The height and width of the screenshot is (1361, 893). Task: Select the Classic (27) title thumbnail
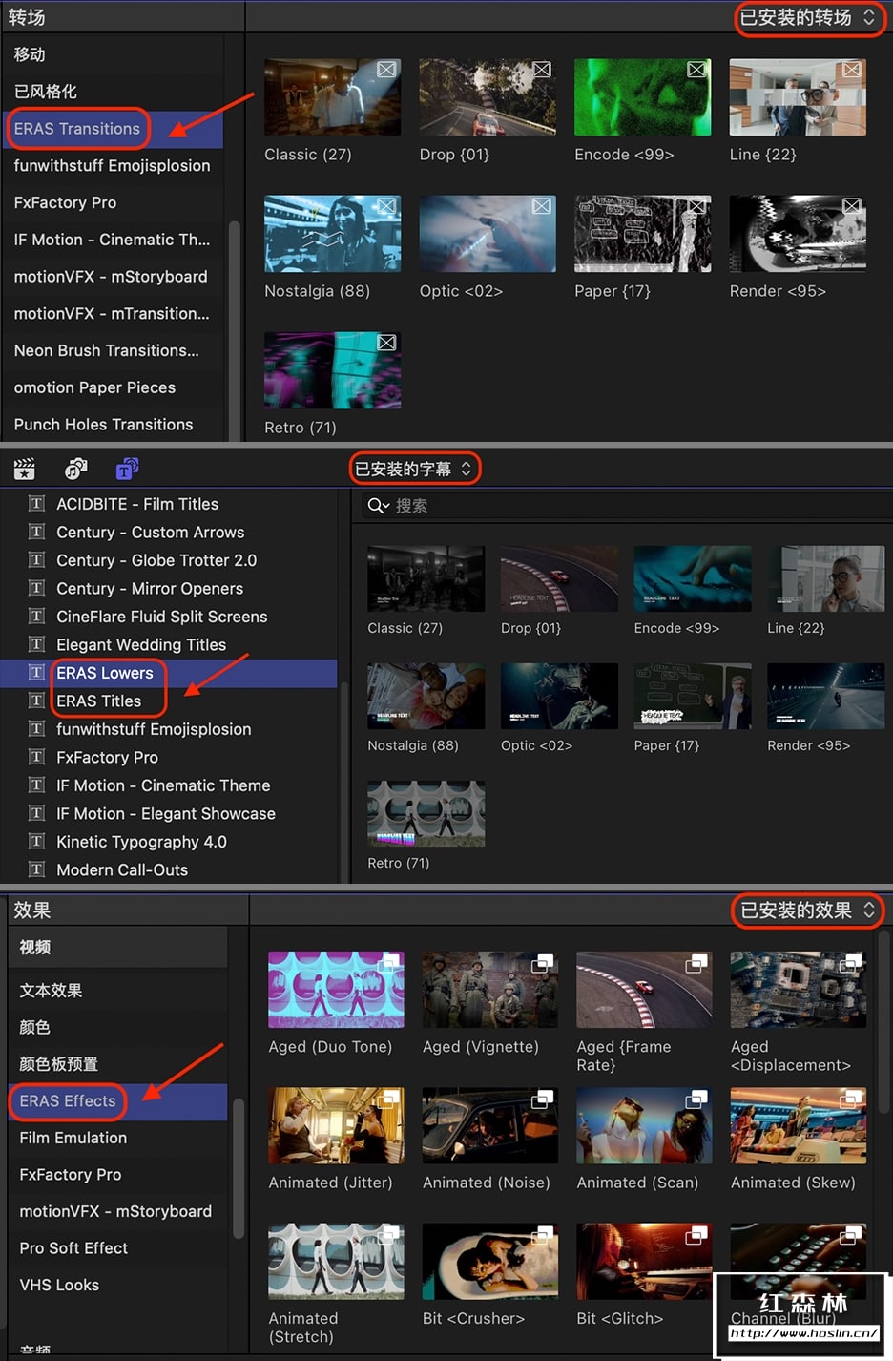(426, 578)
